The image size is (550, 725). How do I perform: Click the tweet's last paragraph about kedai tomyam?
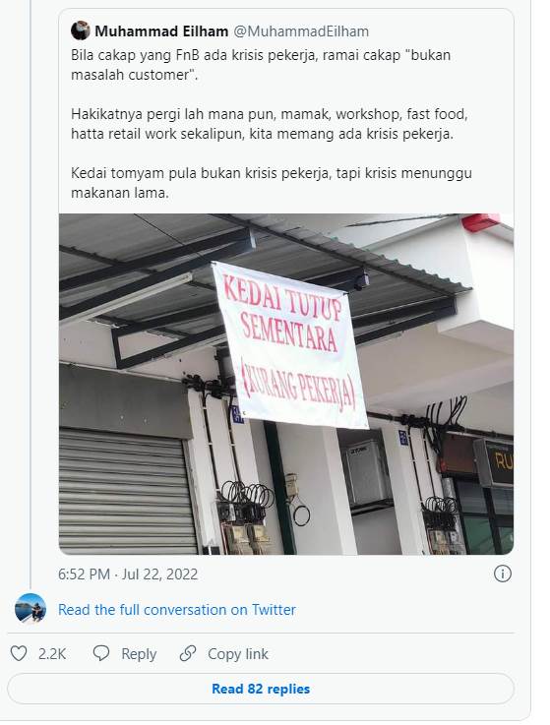[x=272, y=183]
